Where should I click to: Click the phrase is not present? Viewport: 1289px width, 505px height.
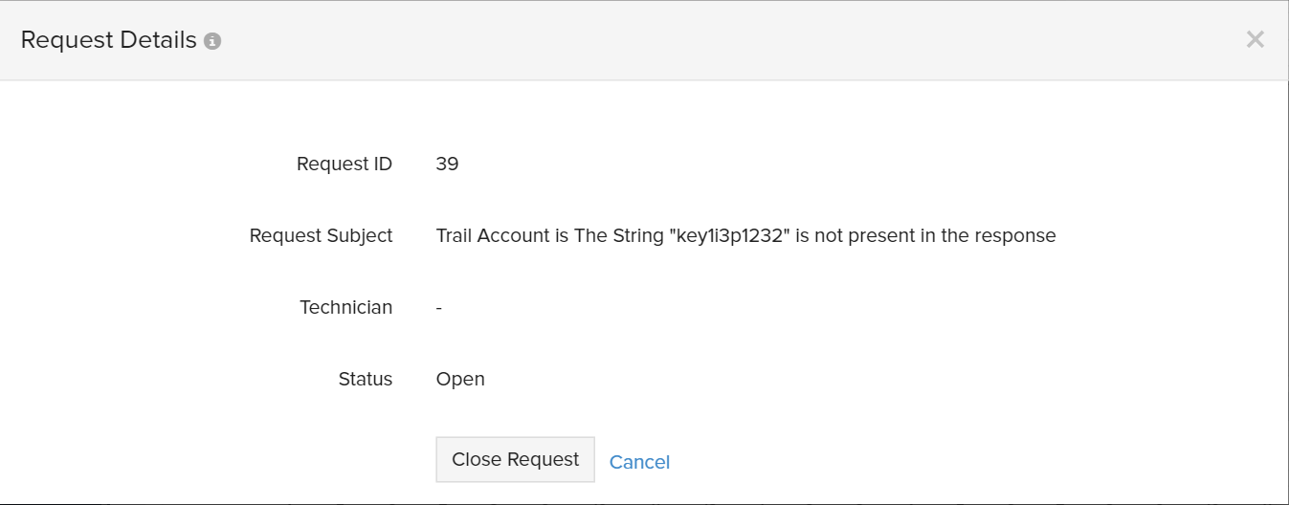pyautogui.click(x=850, y=235)
